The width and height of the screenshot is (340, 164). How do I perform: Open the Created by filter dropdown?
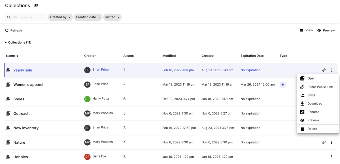click(x=60, y=17)
